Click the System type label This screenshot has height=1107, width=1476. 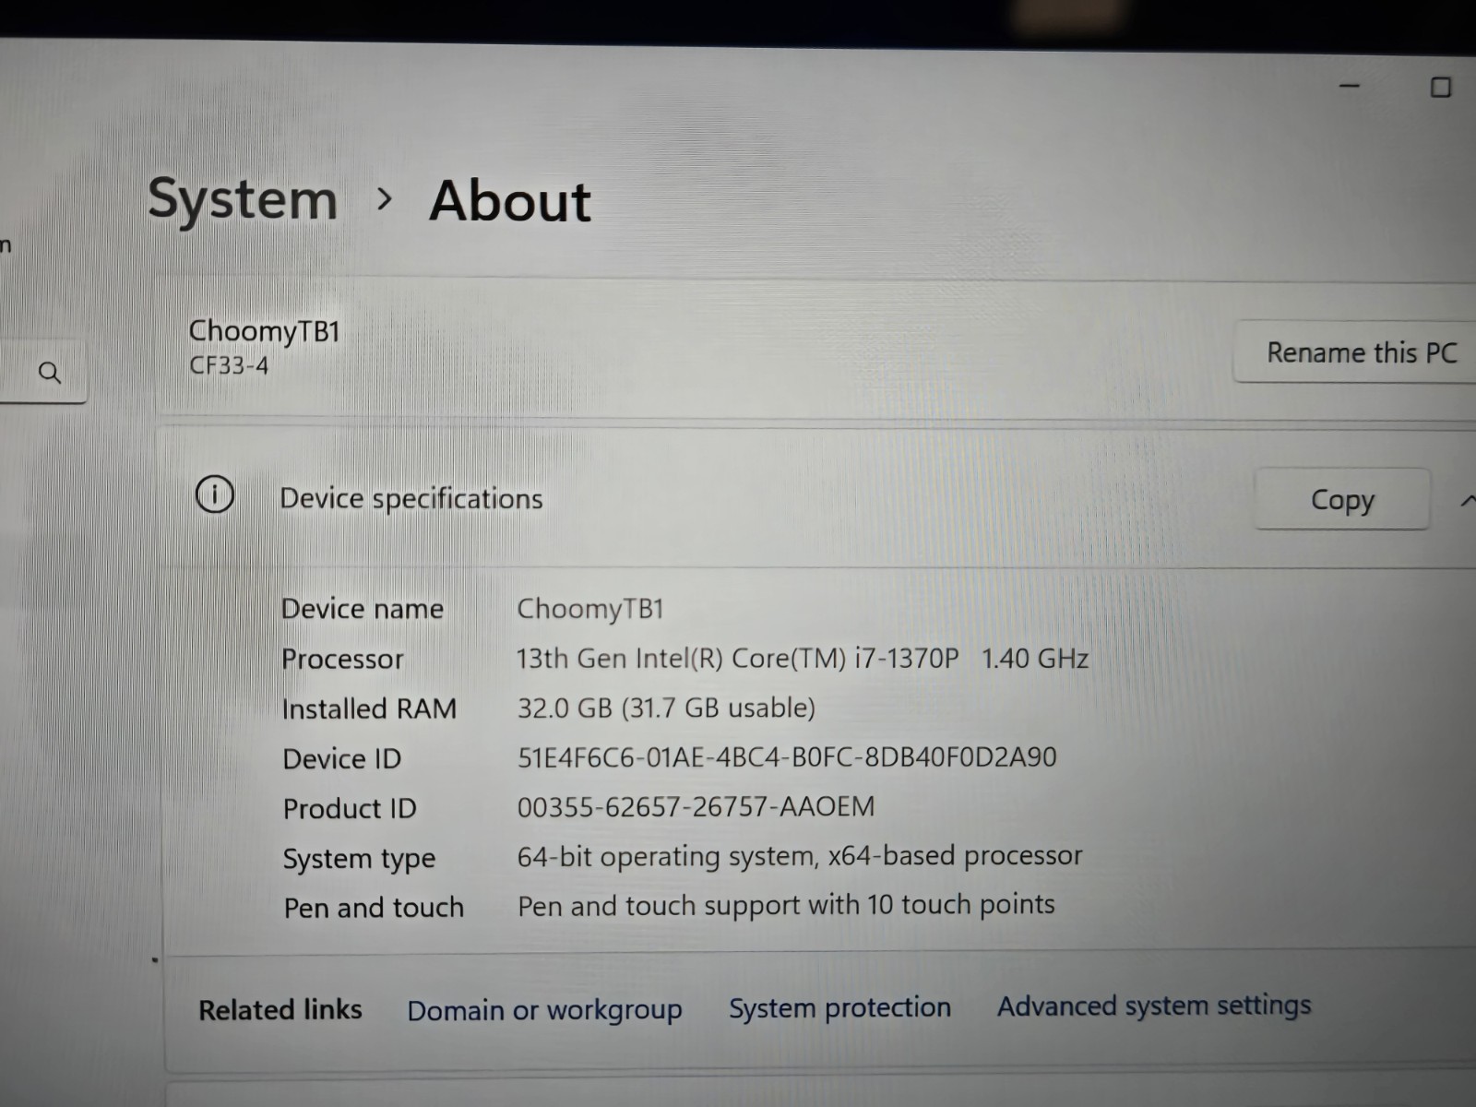[x=359, y=859]
